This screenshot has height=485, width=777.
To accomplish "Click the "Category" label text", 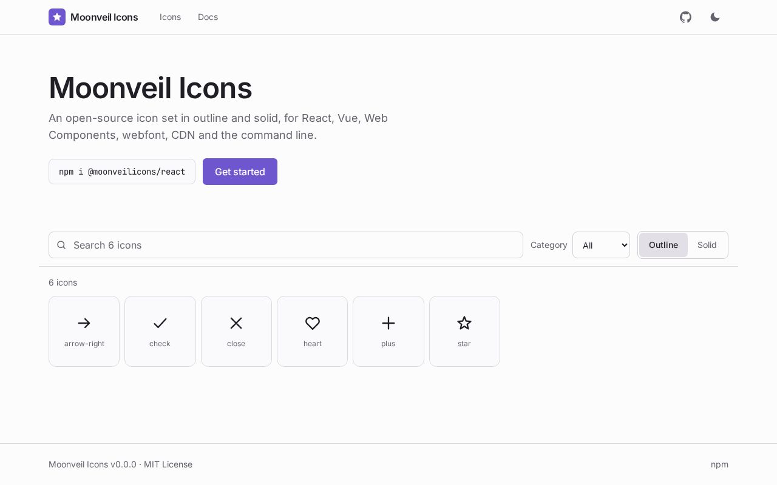I will click(x=549, y=245).
